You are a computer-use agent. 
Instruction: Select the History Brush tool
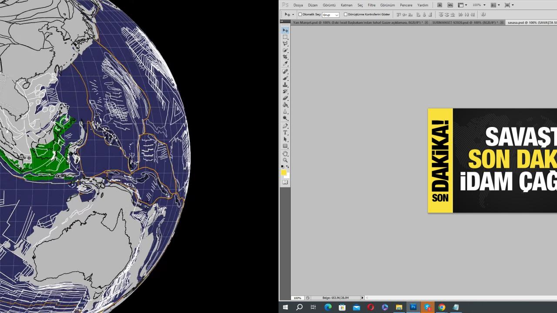[x=285, y=91]
